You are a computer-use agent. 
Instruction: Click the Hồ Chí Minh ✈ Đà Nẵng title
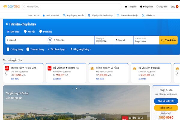tap(107, 68)
